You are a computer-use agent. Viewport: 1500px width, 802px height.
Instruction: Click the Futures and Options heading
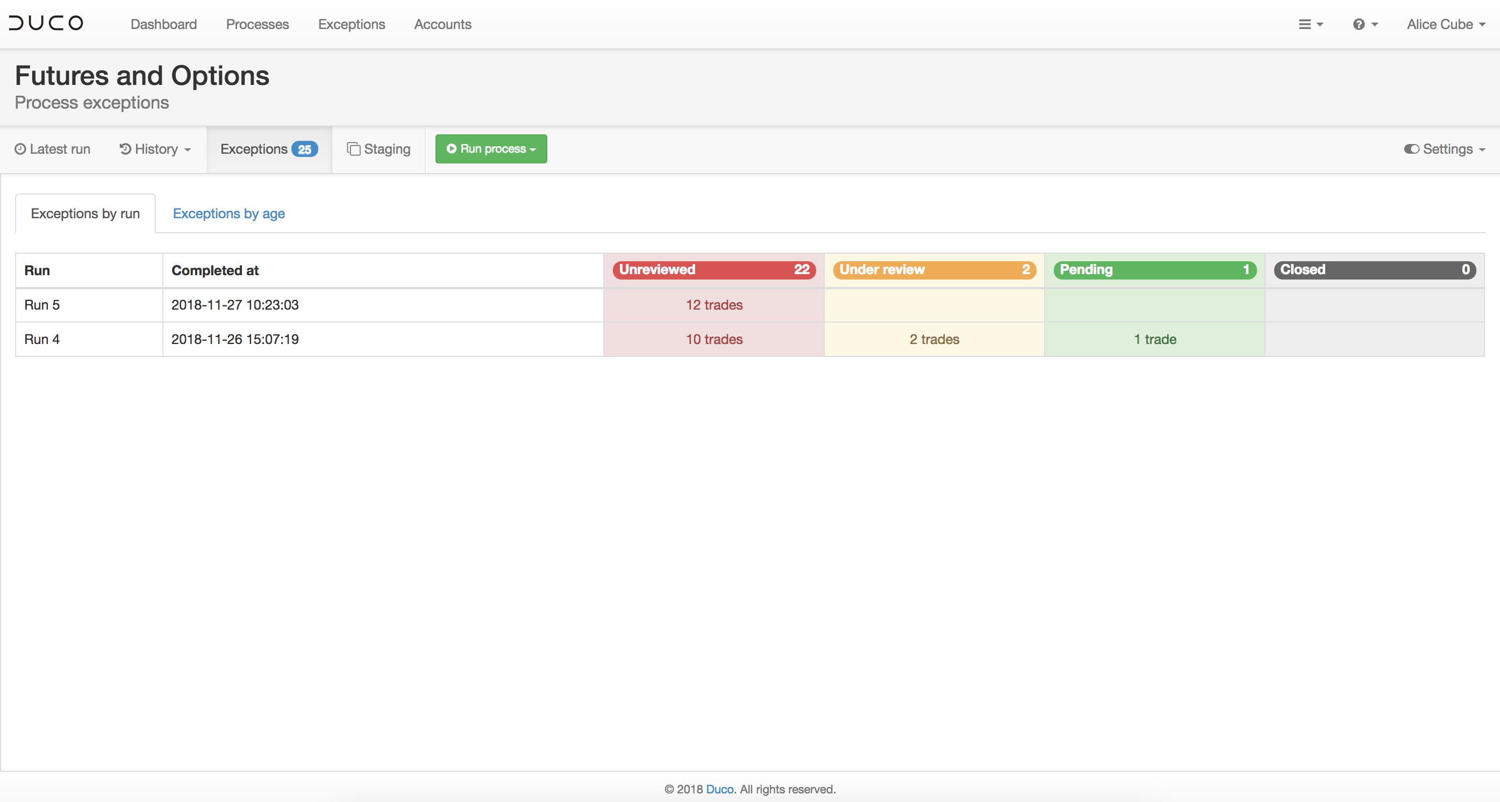coord(142,76)
